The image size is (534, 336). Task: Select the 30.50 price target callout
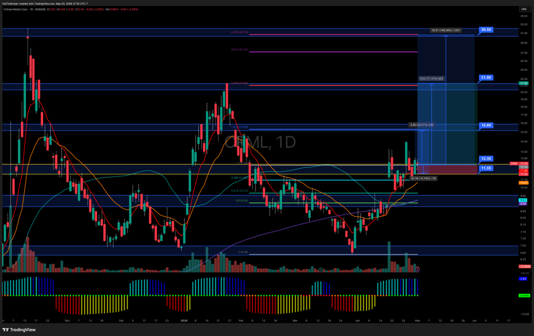[485, 29]
